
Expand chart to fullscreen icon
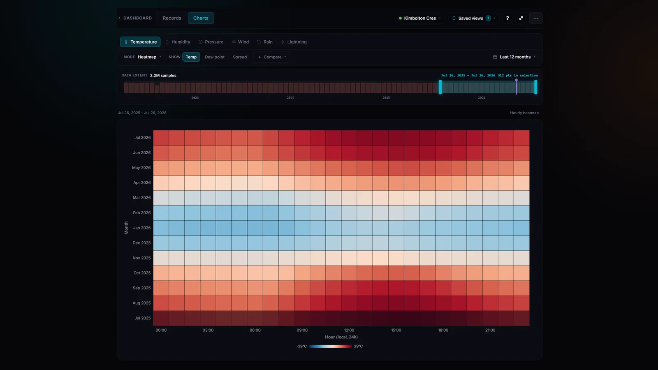point(521,18)
